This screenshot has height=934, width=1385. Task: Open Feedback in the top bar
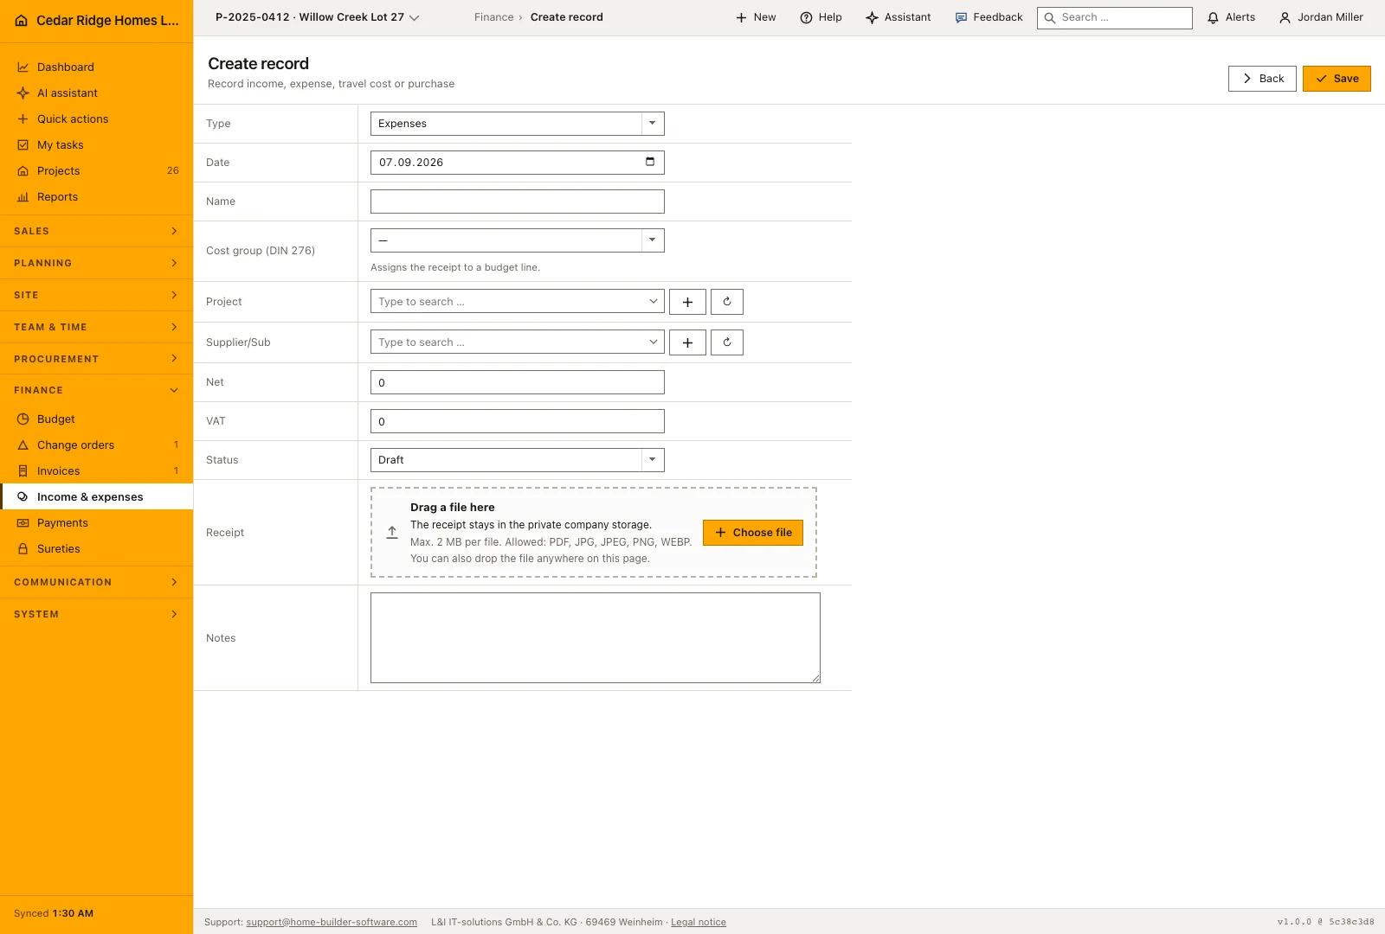coord(989,17)
